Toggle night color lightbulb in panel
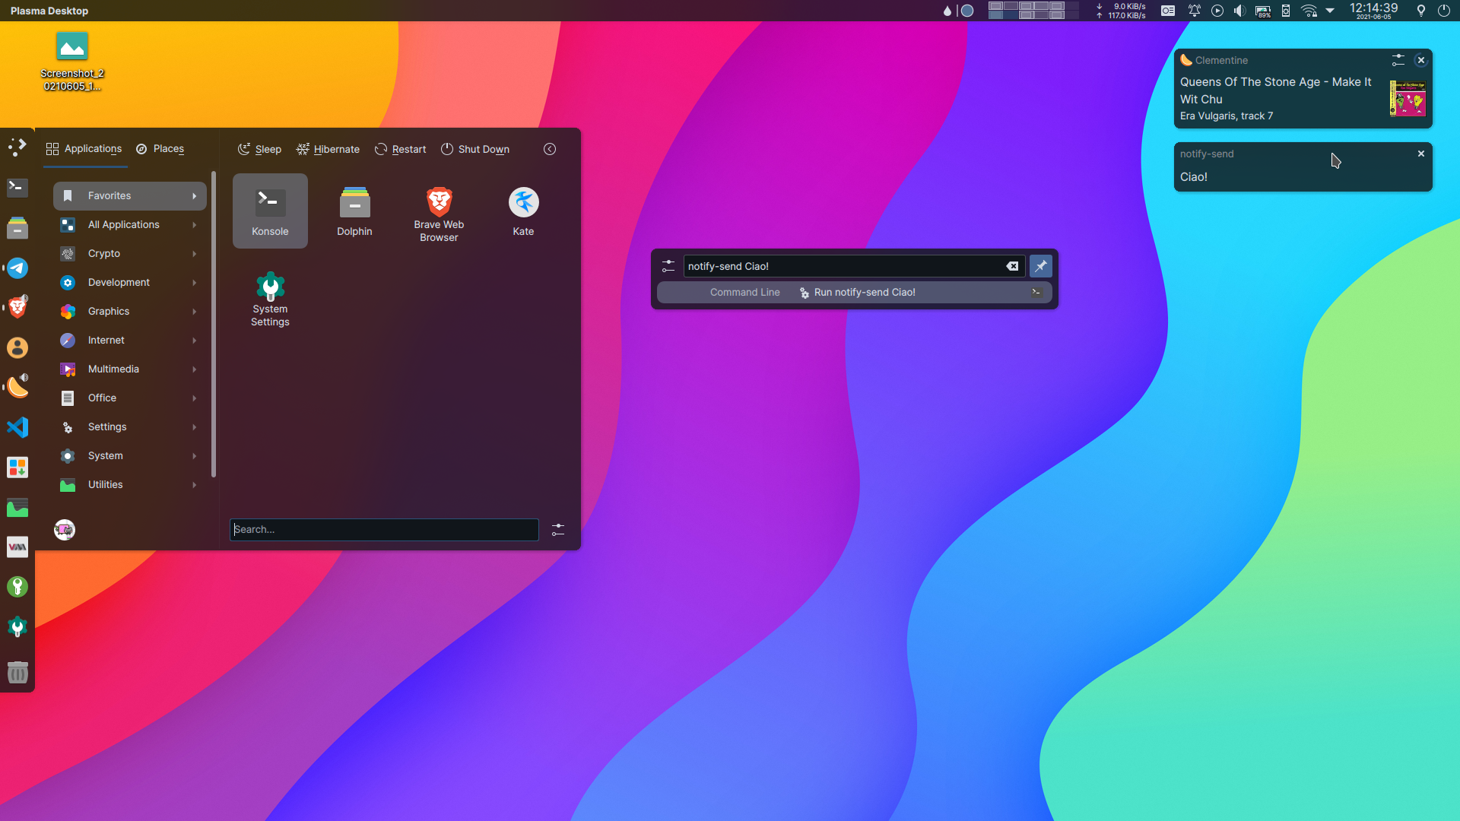Viewport: 1460px width, 821px height. [1420, 11]
